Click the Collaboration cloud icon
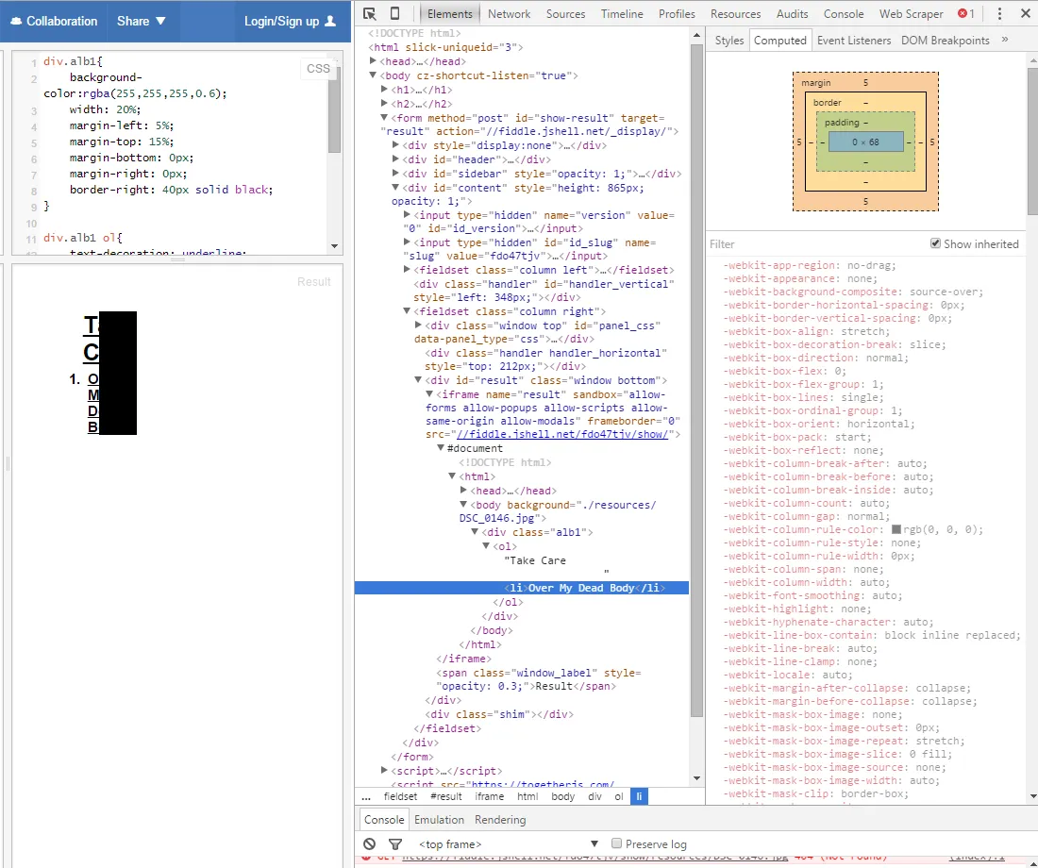Screen dimensions: 1038x868 point(17,21)
